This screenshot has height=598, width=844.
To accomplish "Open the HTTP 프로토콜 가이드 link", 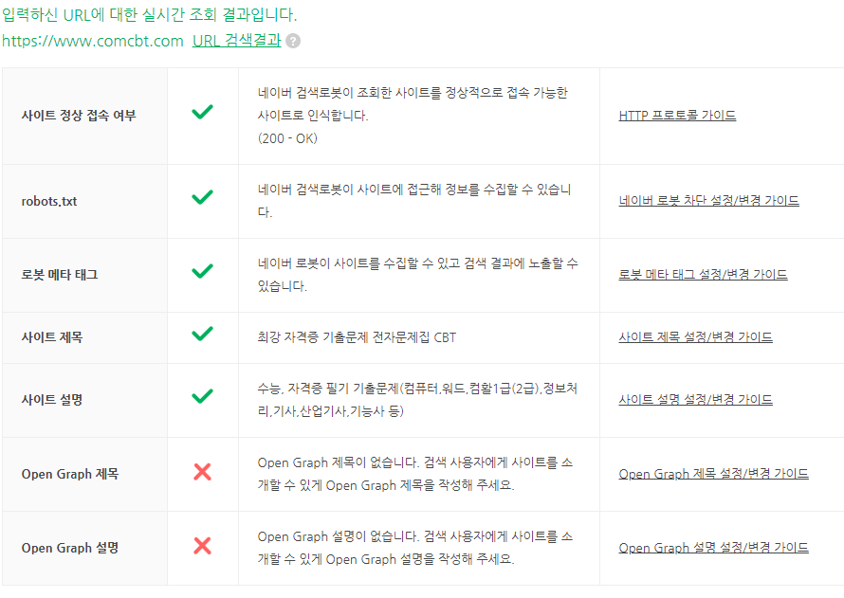I will click(677, 115).
